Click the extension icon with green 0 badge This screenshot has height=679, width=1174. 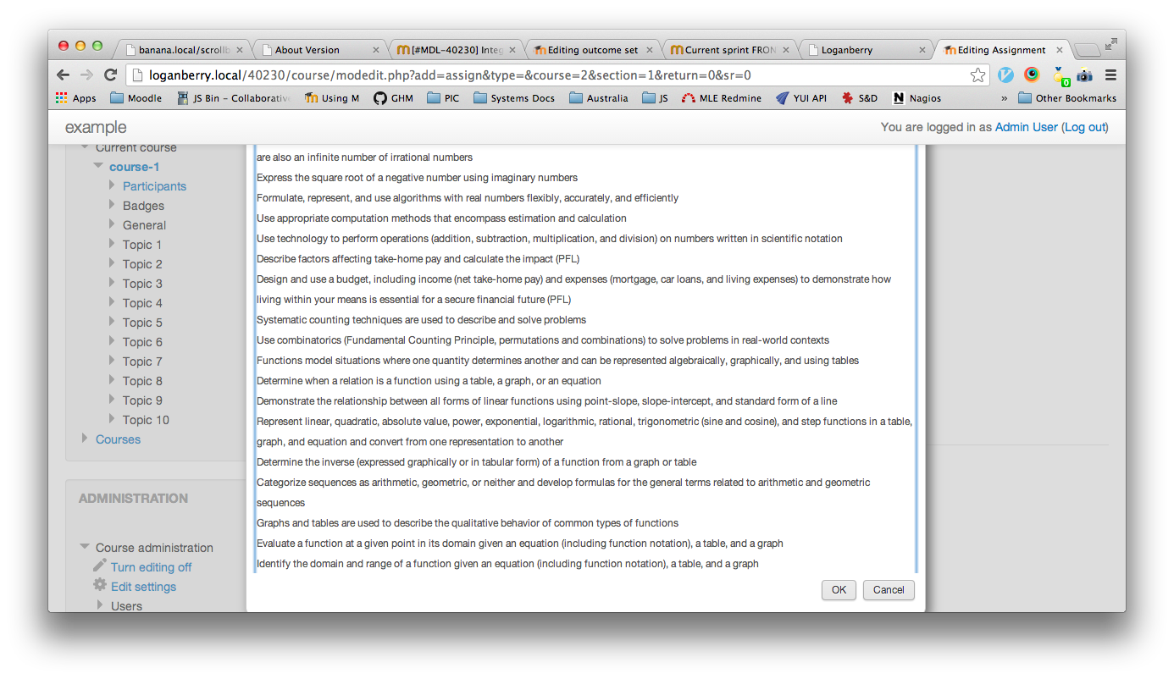coord(1060,76)
